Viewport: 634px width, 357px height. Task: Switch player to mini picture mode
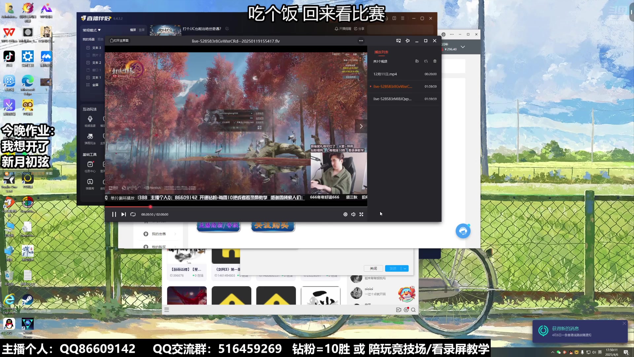click(399, 41)
